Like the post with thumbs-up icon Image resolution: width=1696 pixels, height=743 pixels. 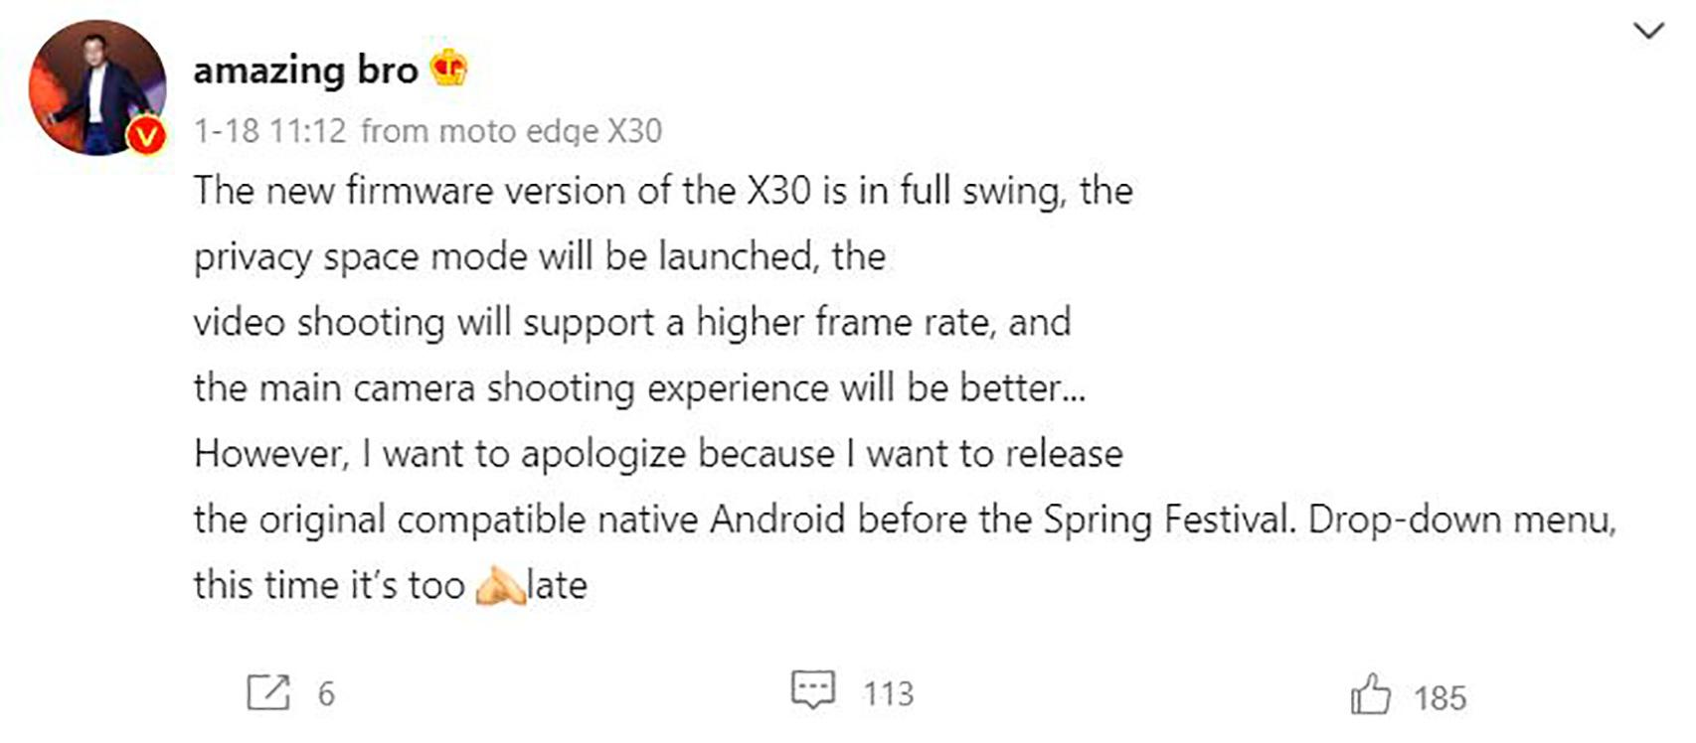pyautogui.click(x=1370, y=694)
